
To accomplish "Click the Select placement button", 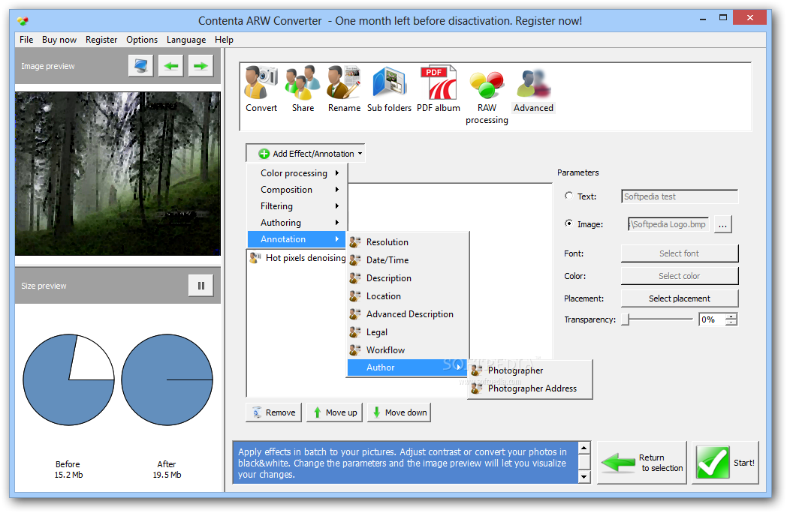I will pyautogui.click(x=680, y=298).
